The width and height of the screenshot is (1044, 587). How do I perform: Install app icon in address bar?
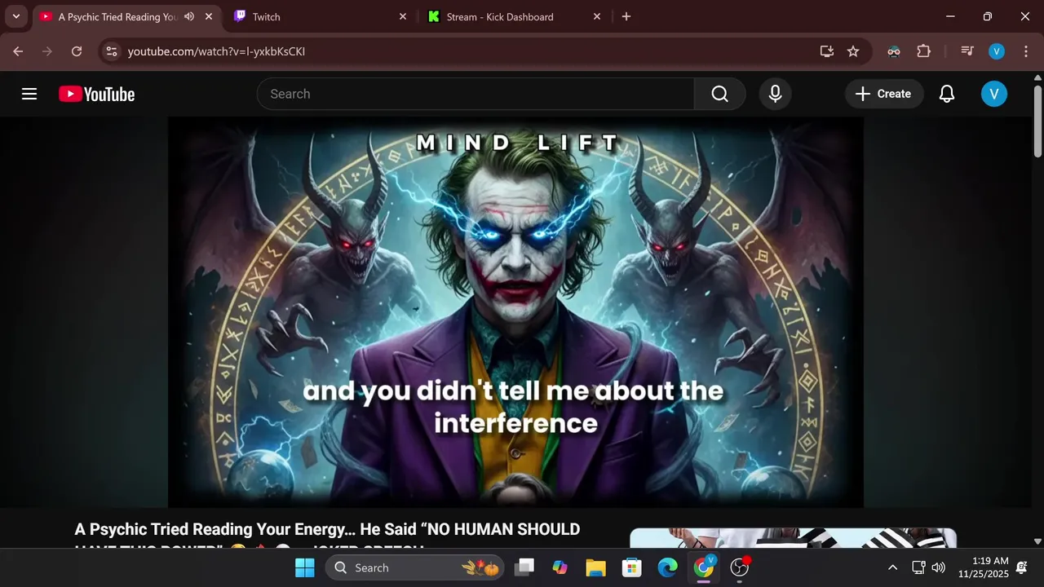pos(827,51)
